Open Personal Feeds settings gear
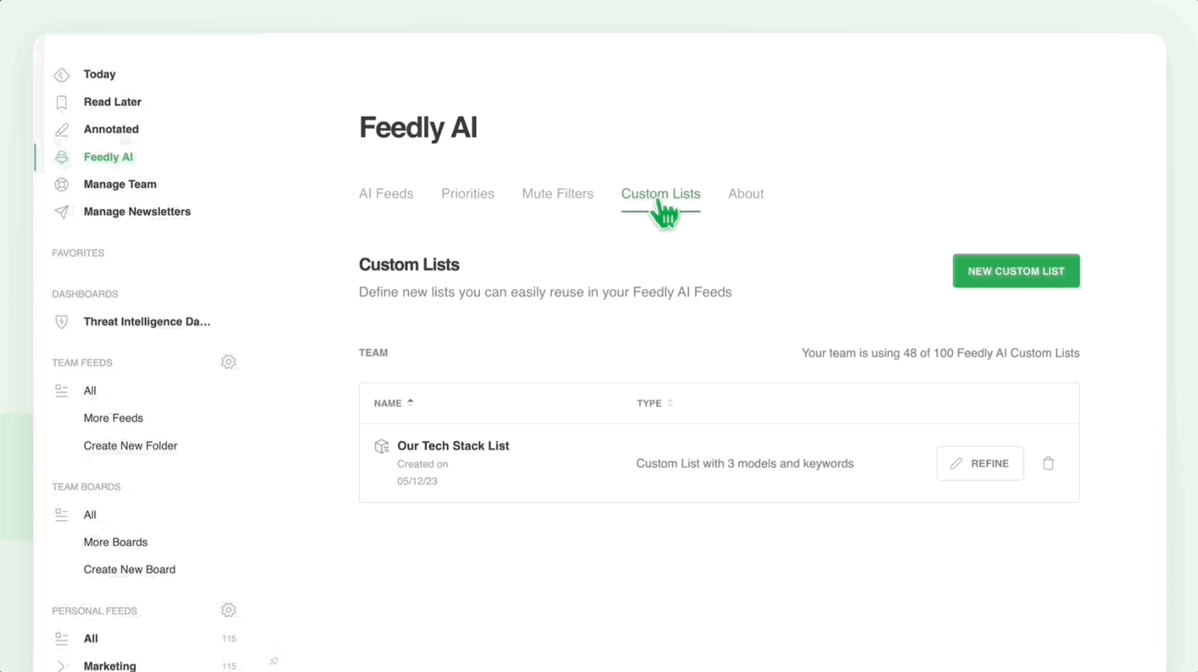1198x672 pixels. pos(229,610)
